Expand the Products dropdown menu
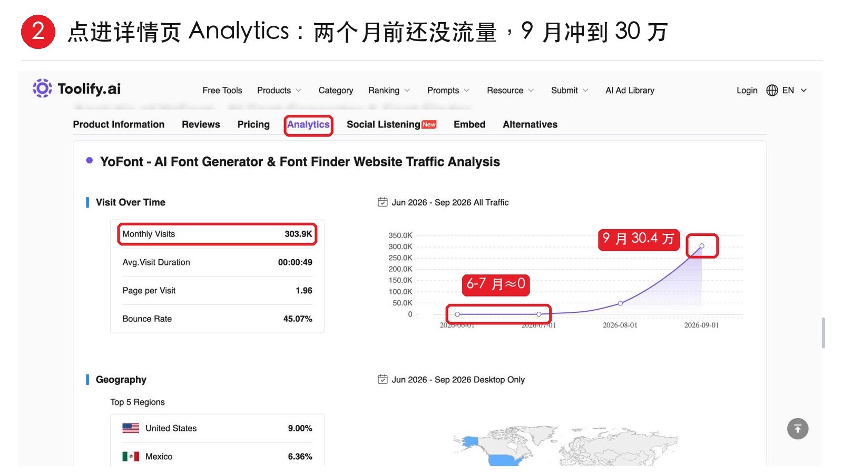Viewport: 843px width, 474px height. [x=279, y=91]
